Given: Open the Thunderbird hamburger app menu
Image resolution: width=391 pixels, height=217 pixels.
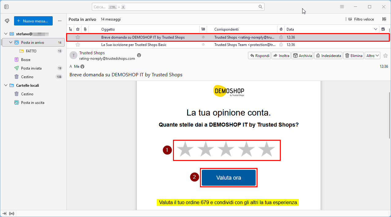Looking at the screenshot, I should 342,7.
